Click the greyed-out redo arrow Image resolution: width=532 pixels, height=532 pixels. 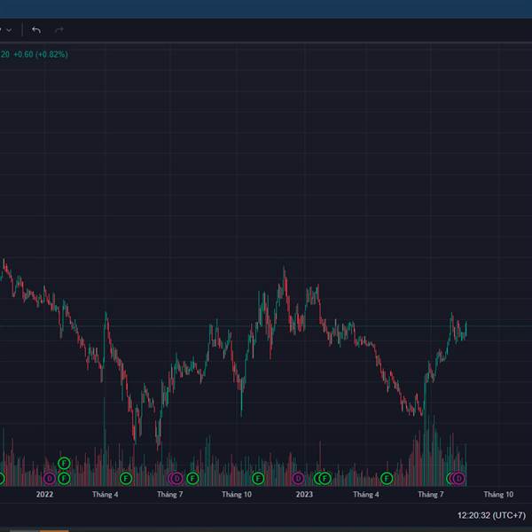[x=59, y=30]
